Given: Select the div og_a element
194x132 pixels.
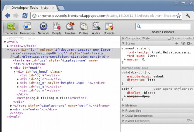Looking at the screenshot, I should tap(39, 75).
